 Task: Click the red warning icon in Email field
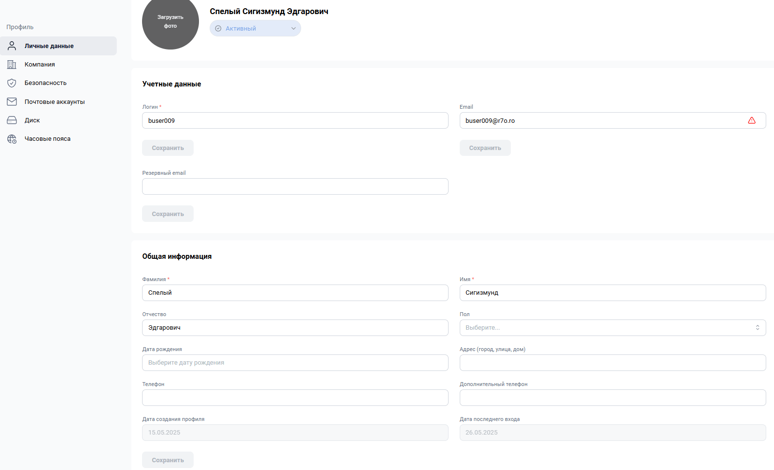tap(752, 120)
